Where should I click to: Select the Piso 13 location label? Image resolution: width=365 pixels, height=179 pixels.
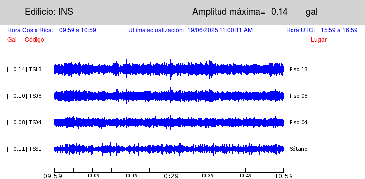click(298, 69)
